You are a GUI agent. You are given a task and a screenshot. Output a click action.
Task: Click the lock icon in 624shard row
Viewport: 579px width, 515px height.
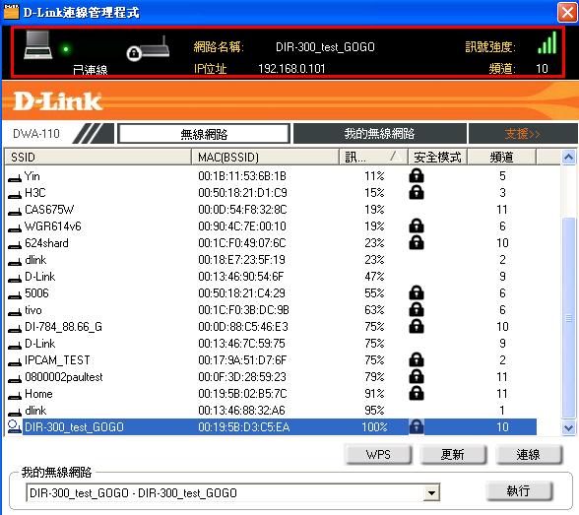click(417, 242)
